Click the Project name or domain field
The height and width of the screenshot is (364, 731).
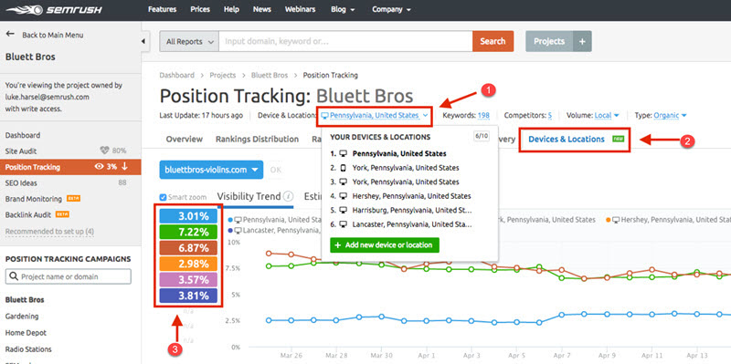click(68, 276)
